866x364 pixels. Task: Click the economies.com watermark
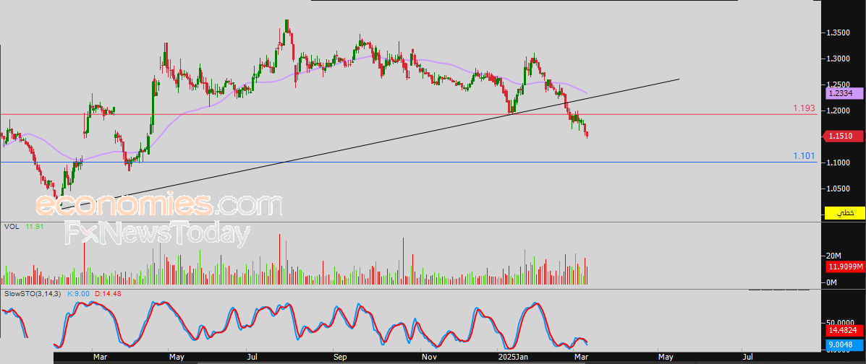pos(159,205)
